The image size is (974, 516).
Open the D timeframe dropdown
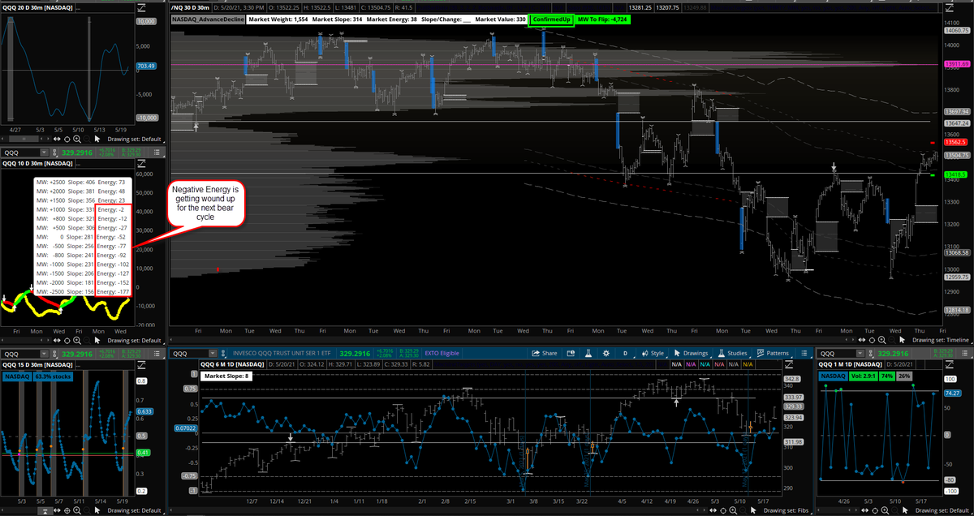tap(625, 353)
